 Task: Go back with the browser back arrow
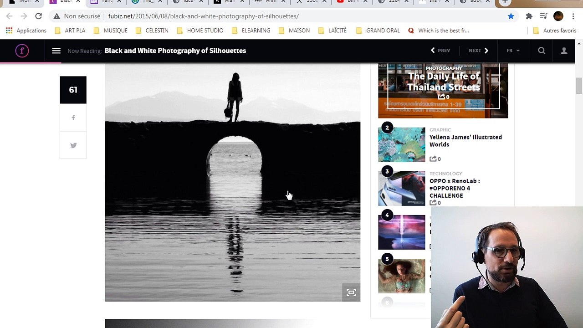[9, 16]
